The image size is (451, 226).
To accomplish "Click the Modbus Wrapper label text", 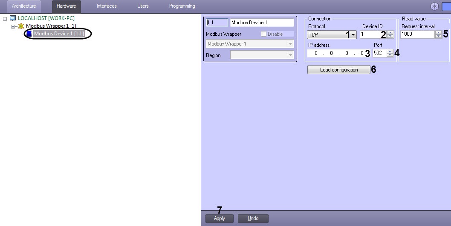I will [x=223, y=34].
